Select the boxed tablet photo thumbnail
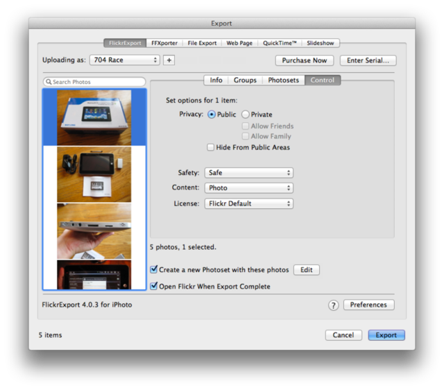The height and width of the screenshot is (390, 444). (94, 117)
